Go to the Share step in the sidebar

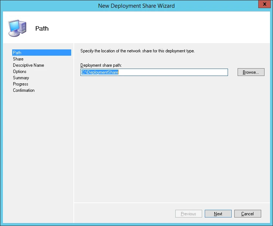click(x=18, y=59)
